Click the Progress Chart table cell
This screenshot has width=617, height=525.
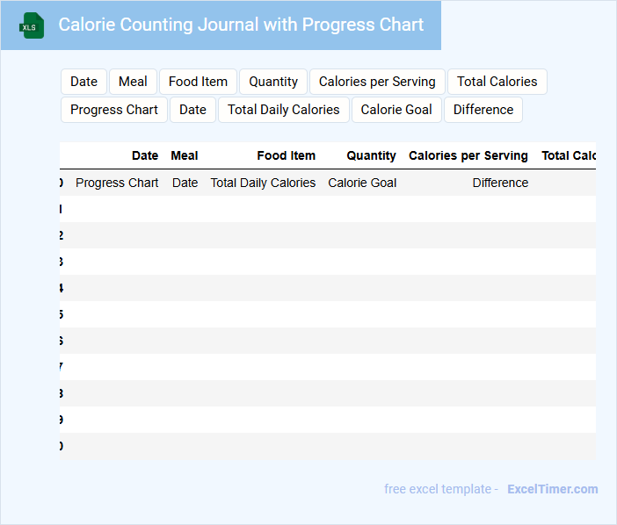[117, 183]
